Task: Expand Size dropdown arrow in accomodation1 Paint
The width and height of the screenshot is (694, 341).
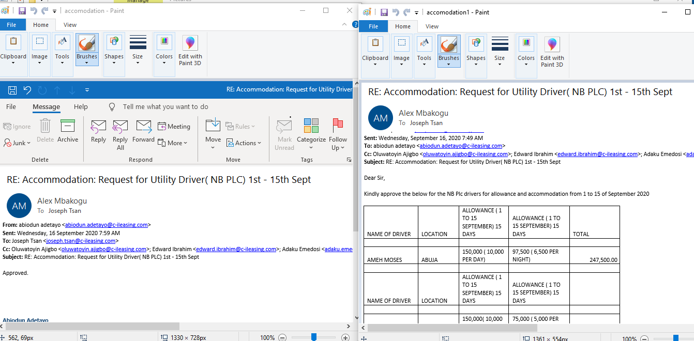Action: pos(500,65)
